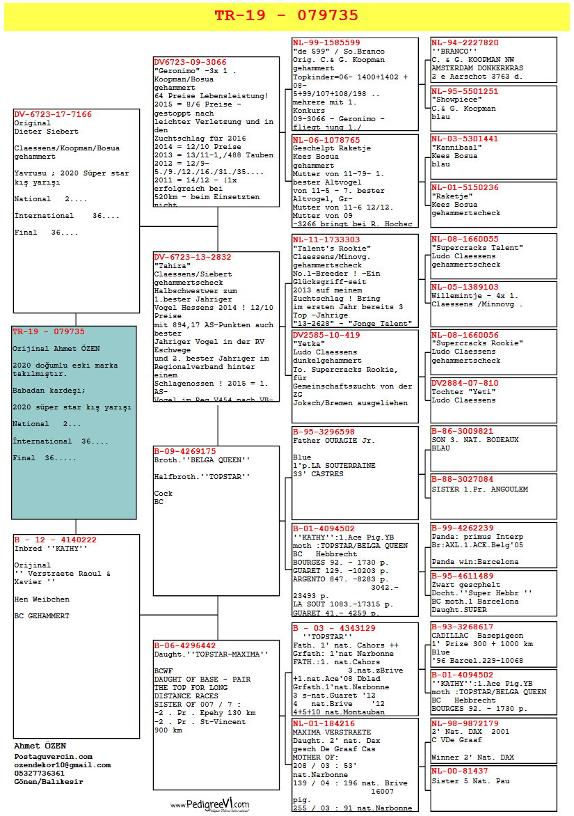Click ring number B-99-4262239
Screen dimensions: 574x816
463,528
